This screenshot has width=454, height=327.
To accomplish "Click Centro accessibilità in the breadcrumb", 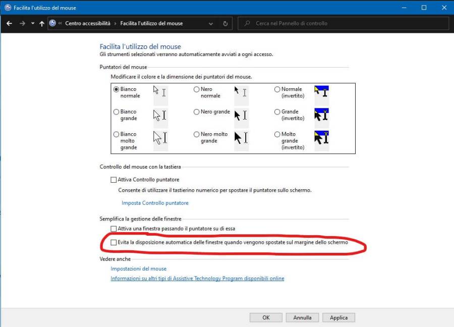I will click(x=88, y=23).
